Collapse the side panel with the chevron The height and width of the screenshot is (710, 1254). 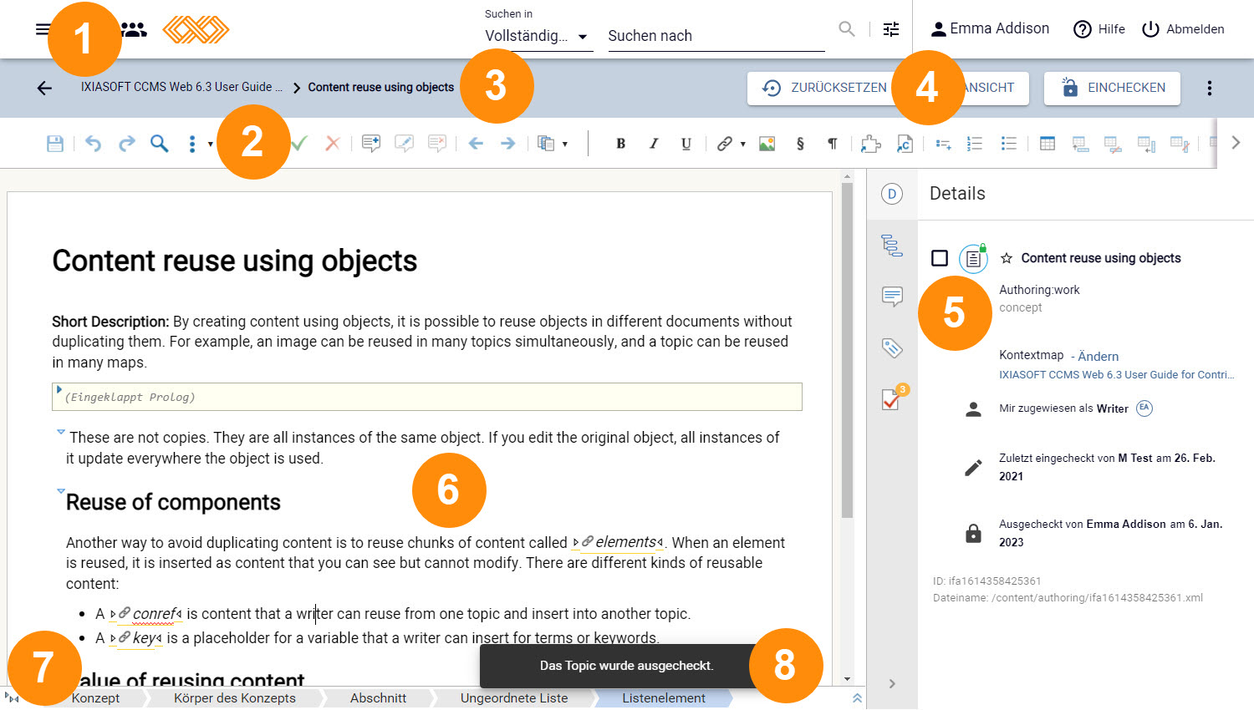892,683
